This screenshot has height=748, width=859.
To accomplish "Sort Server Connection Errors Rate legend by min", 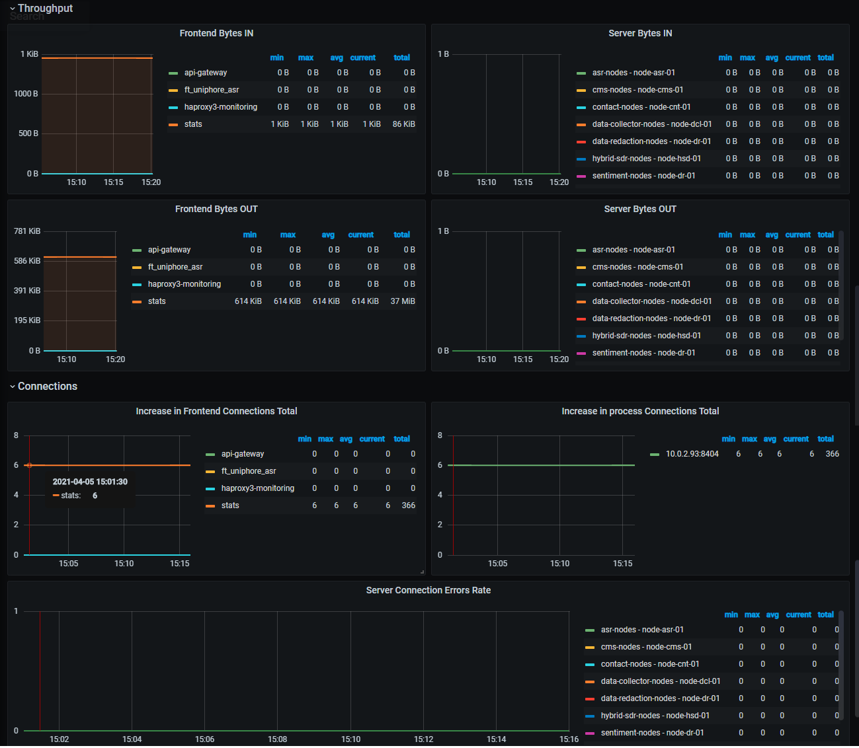I will pos(731,615).
